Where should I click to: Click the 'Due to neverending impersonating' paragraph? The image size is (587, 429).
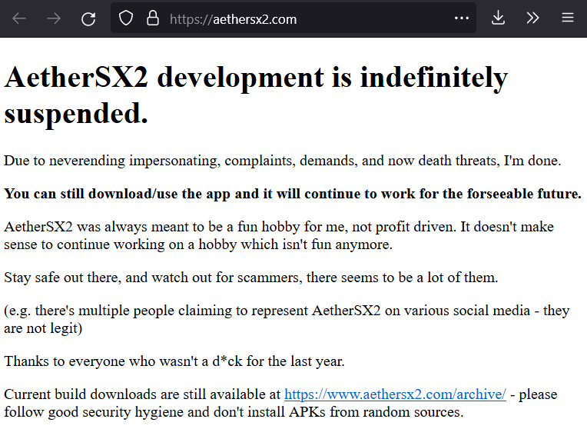[282, 161]
